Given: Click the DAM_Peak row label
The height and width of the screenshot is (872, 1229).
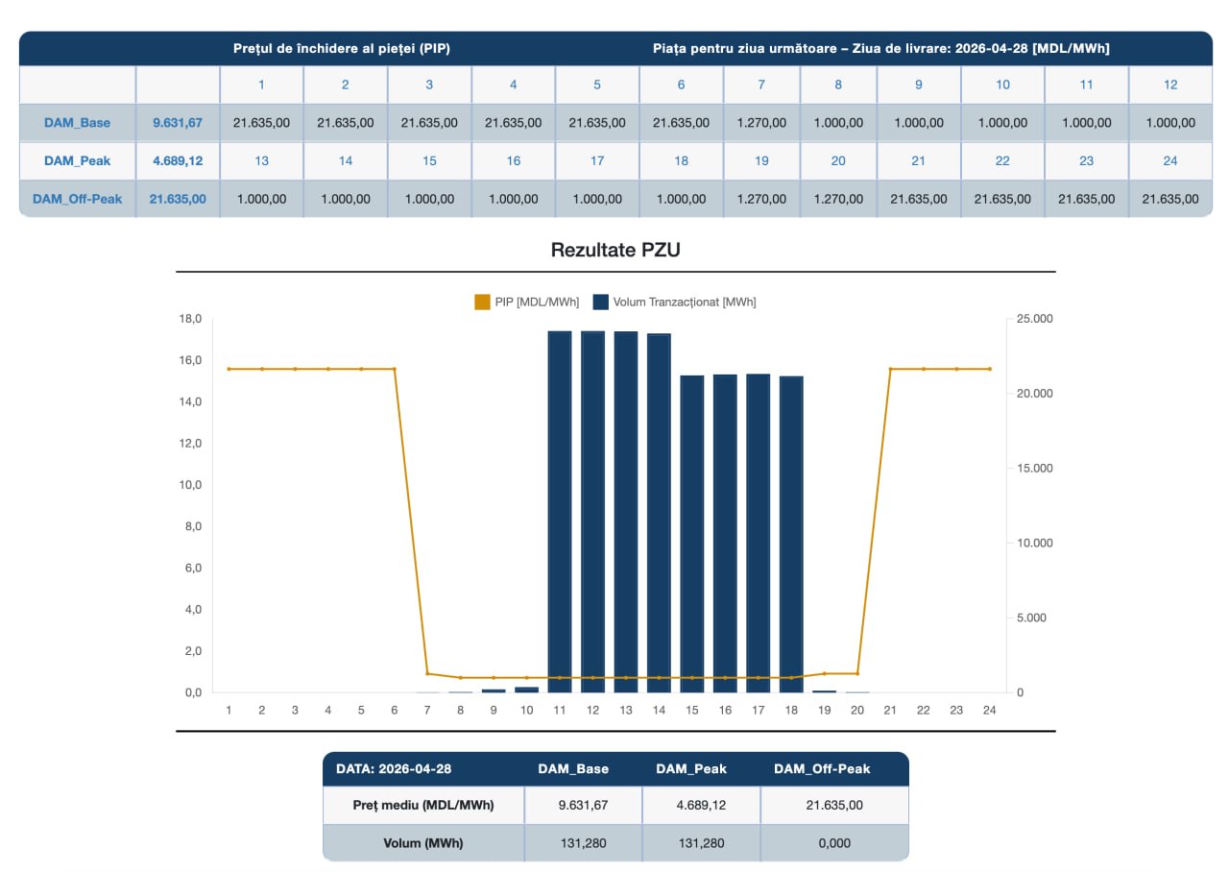Looking at the screenshot, I should coord(77,160).
